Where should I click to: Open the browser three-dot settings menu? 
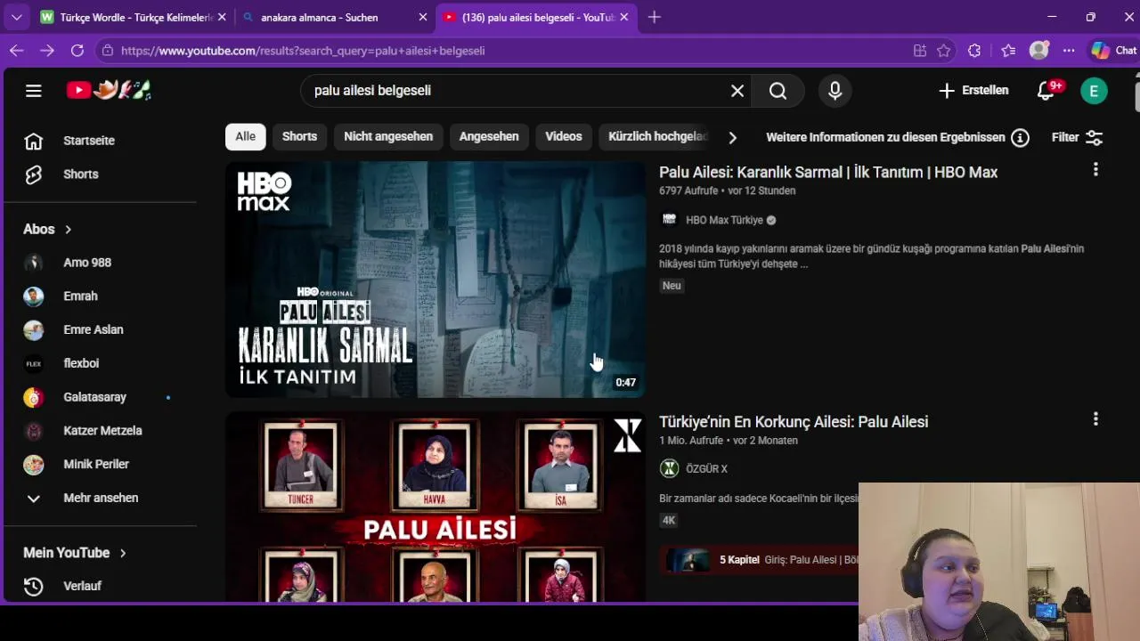1069,51
